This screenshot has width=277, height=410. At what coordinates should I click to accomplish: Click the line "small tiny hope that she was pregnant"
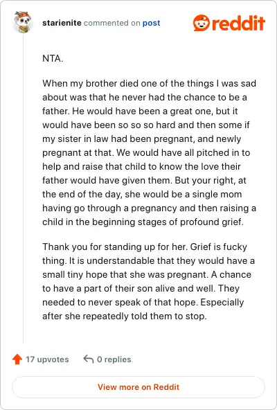[147, 274]
